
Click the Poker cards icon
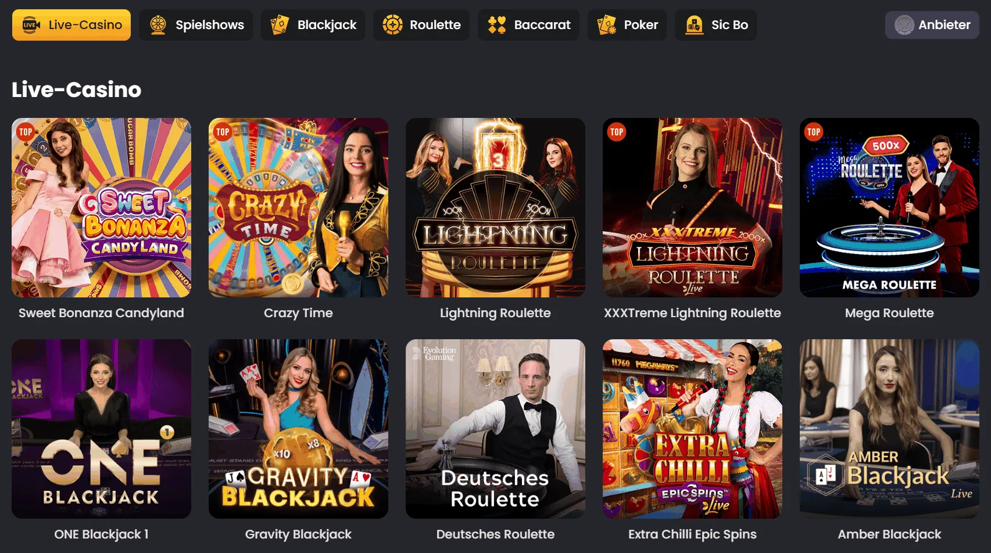(607, 25)
